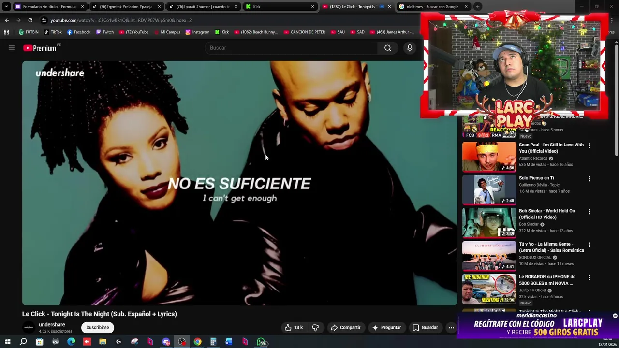Open Bob Sinclar World Hold On thumbnail

pyautogui.click(x=489, y=223)
